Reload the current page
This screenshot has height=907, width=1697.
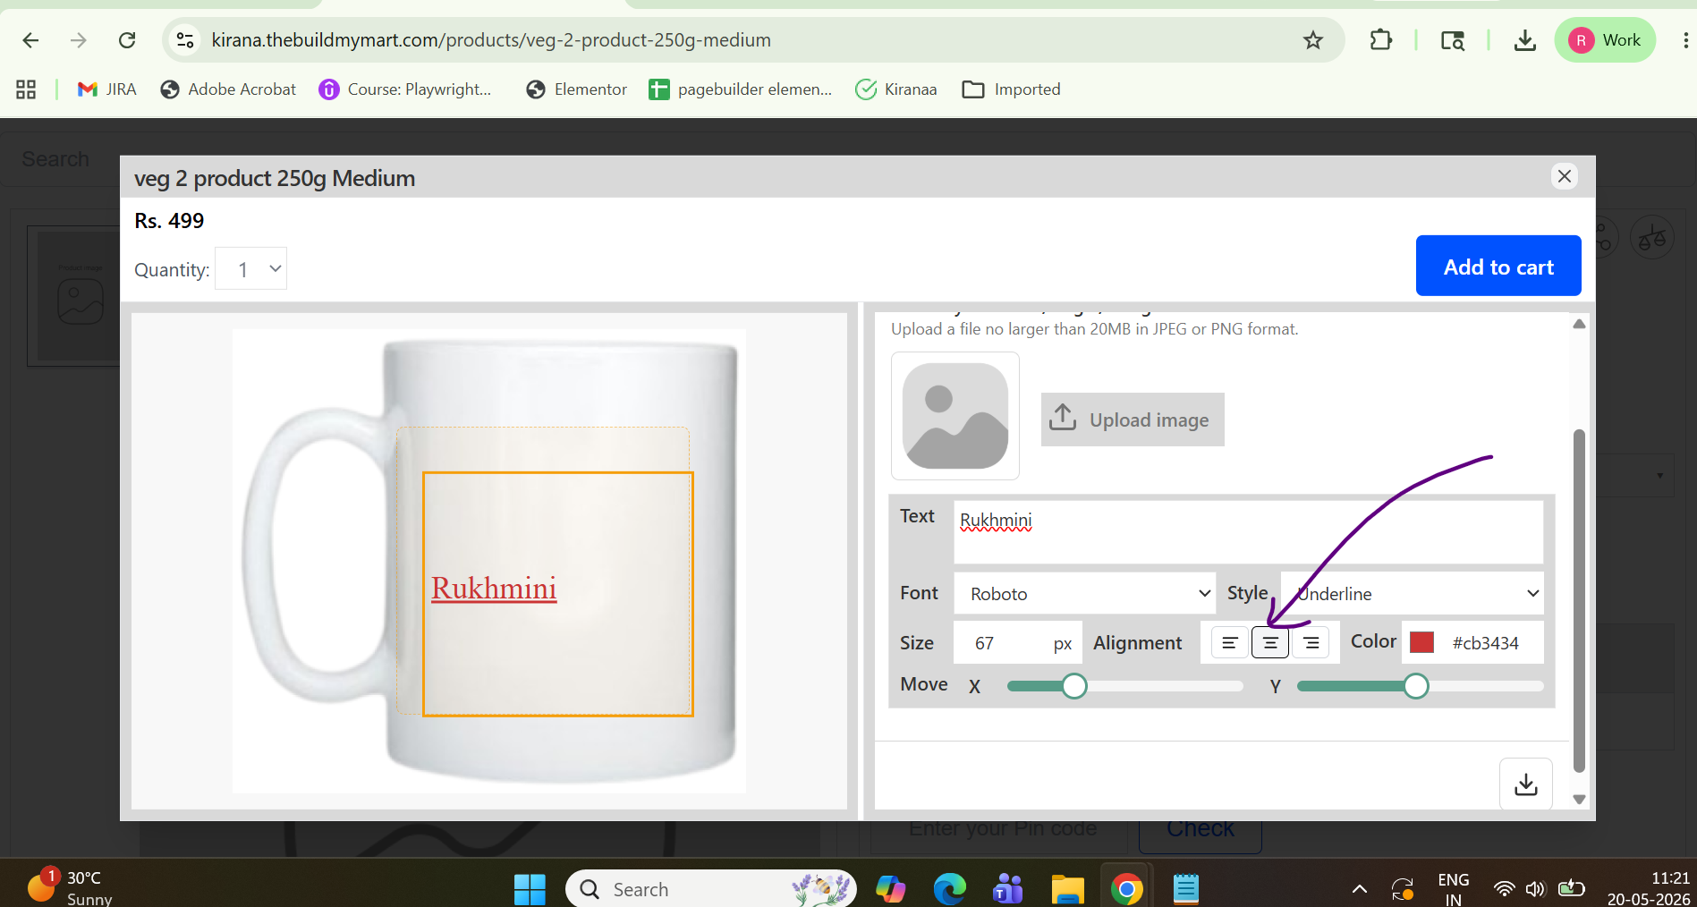127,40
